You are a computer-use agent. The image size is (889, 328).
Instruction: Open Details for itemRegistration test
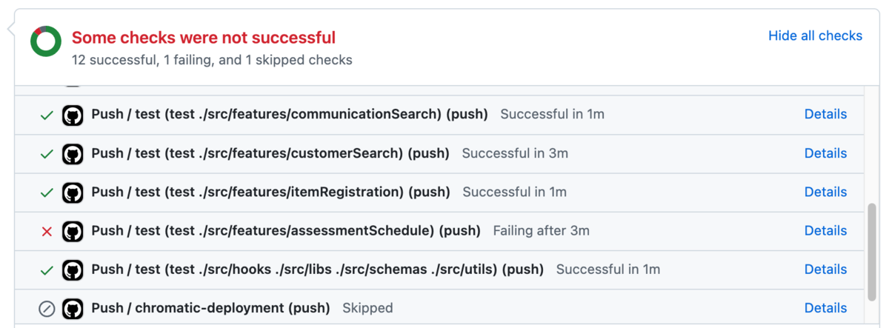[825, 192]
